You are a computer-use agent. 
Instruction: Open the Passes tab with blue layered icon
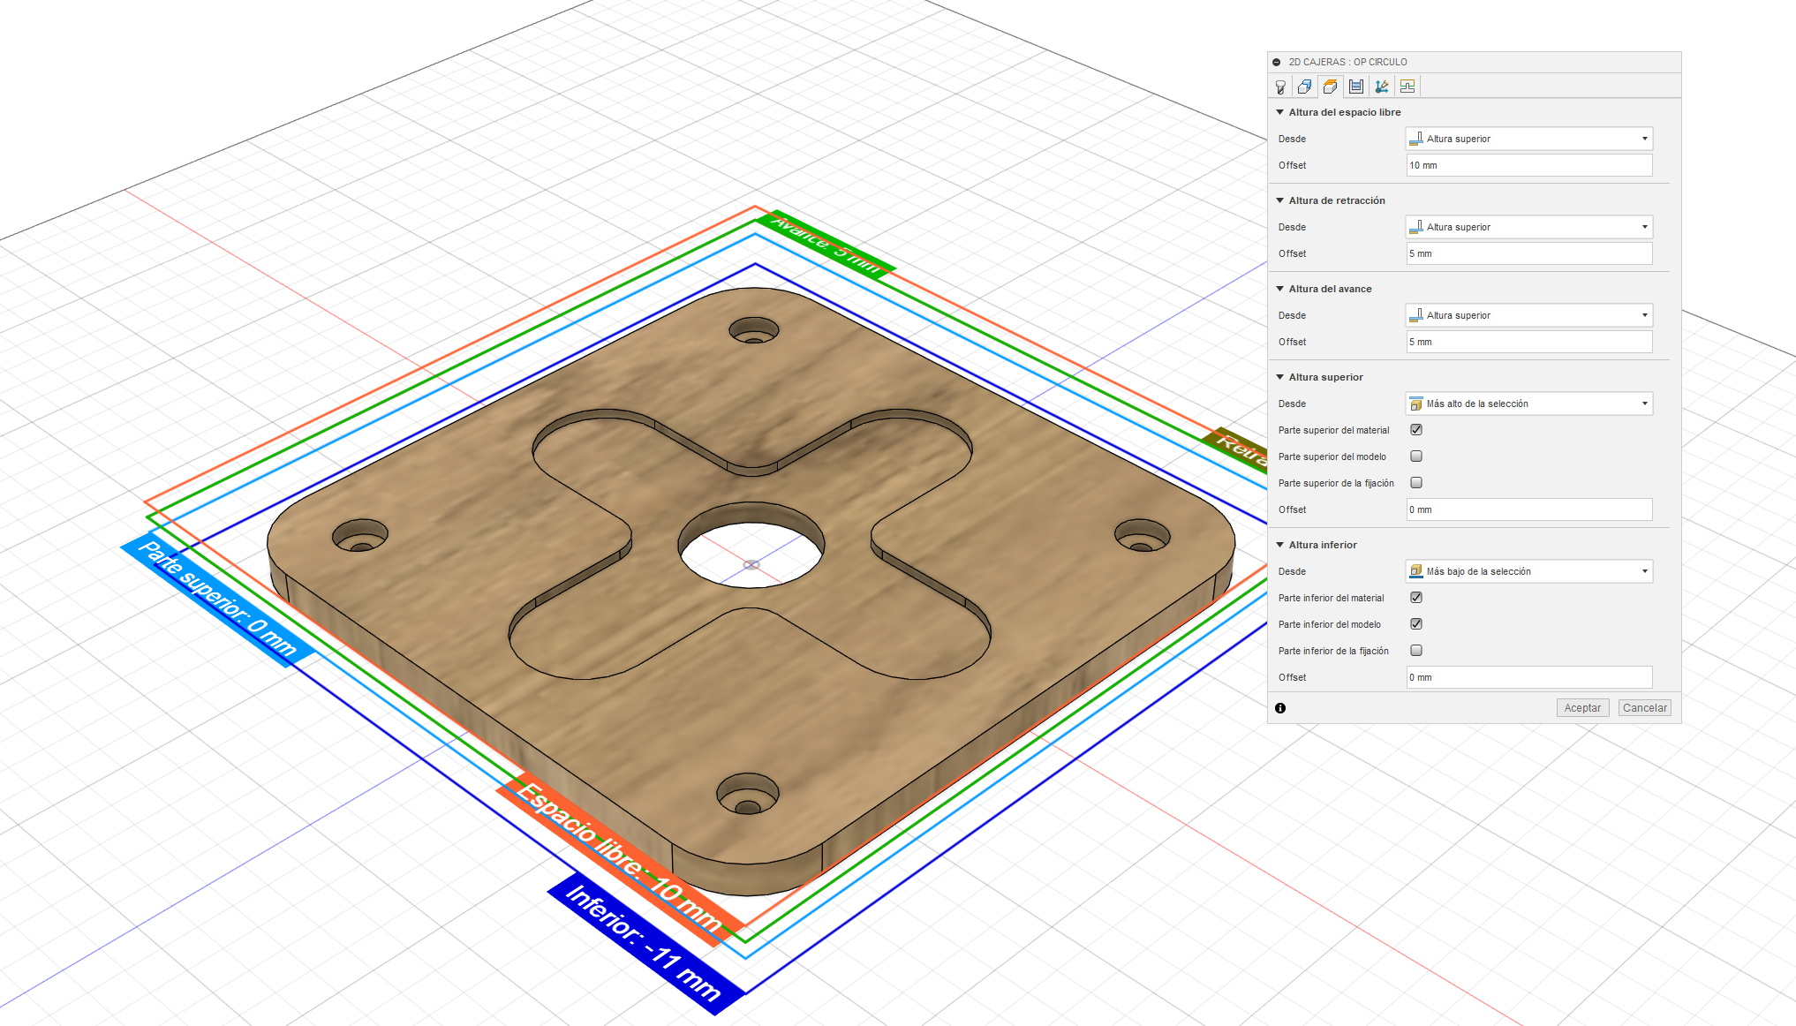click(x=1356, y=87)
